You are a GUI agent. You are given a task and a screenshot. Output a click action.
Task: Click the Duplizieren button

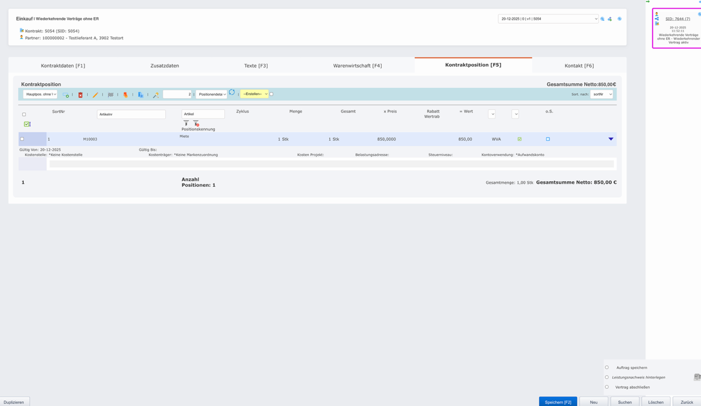[x=14, y=402]
